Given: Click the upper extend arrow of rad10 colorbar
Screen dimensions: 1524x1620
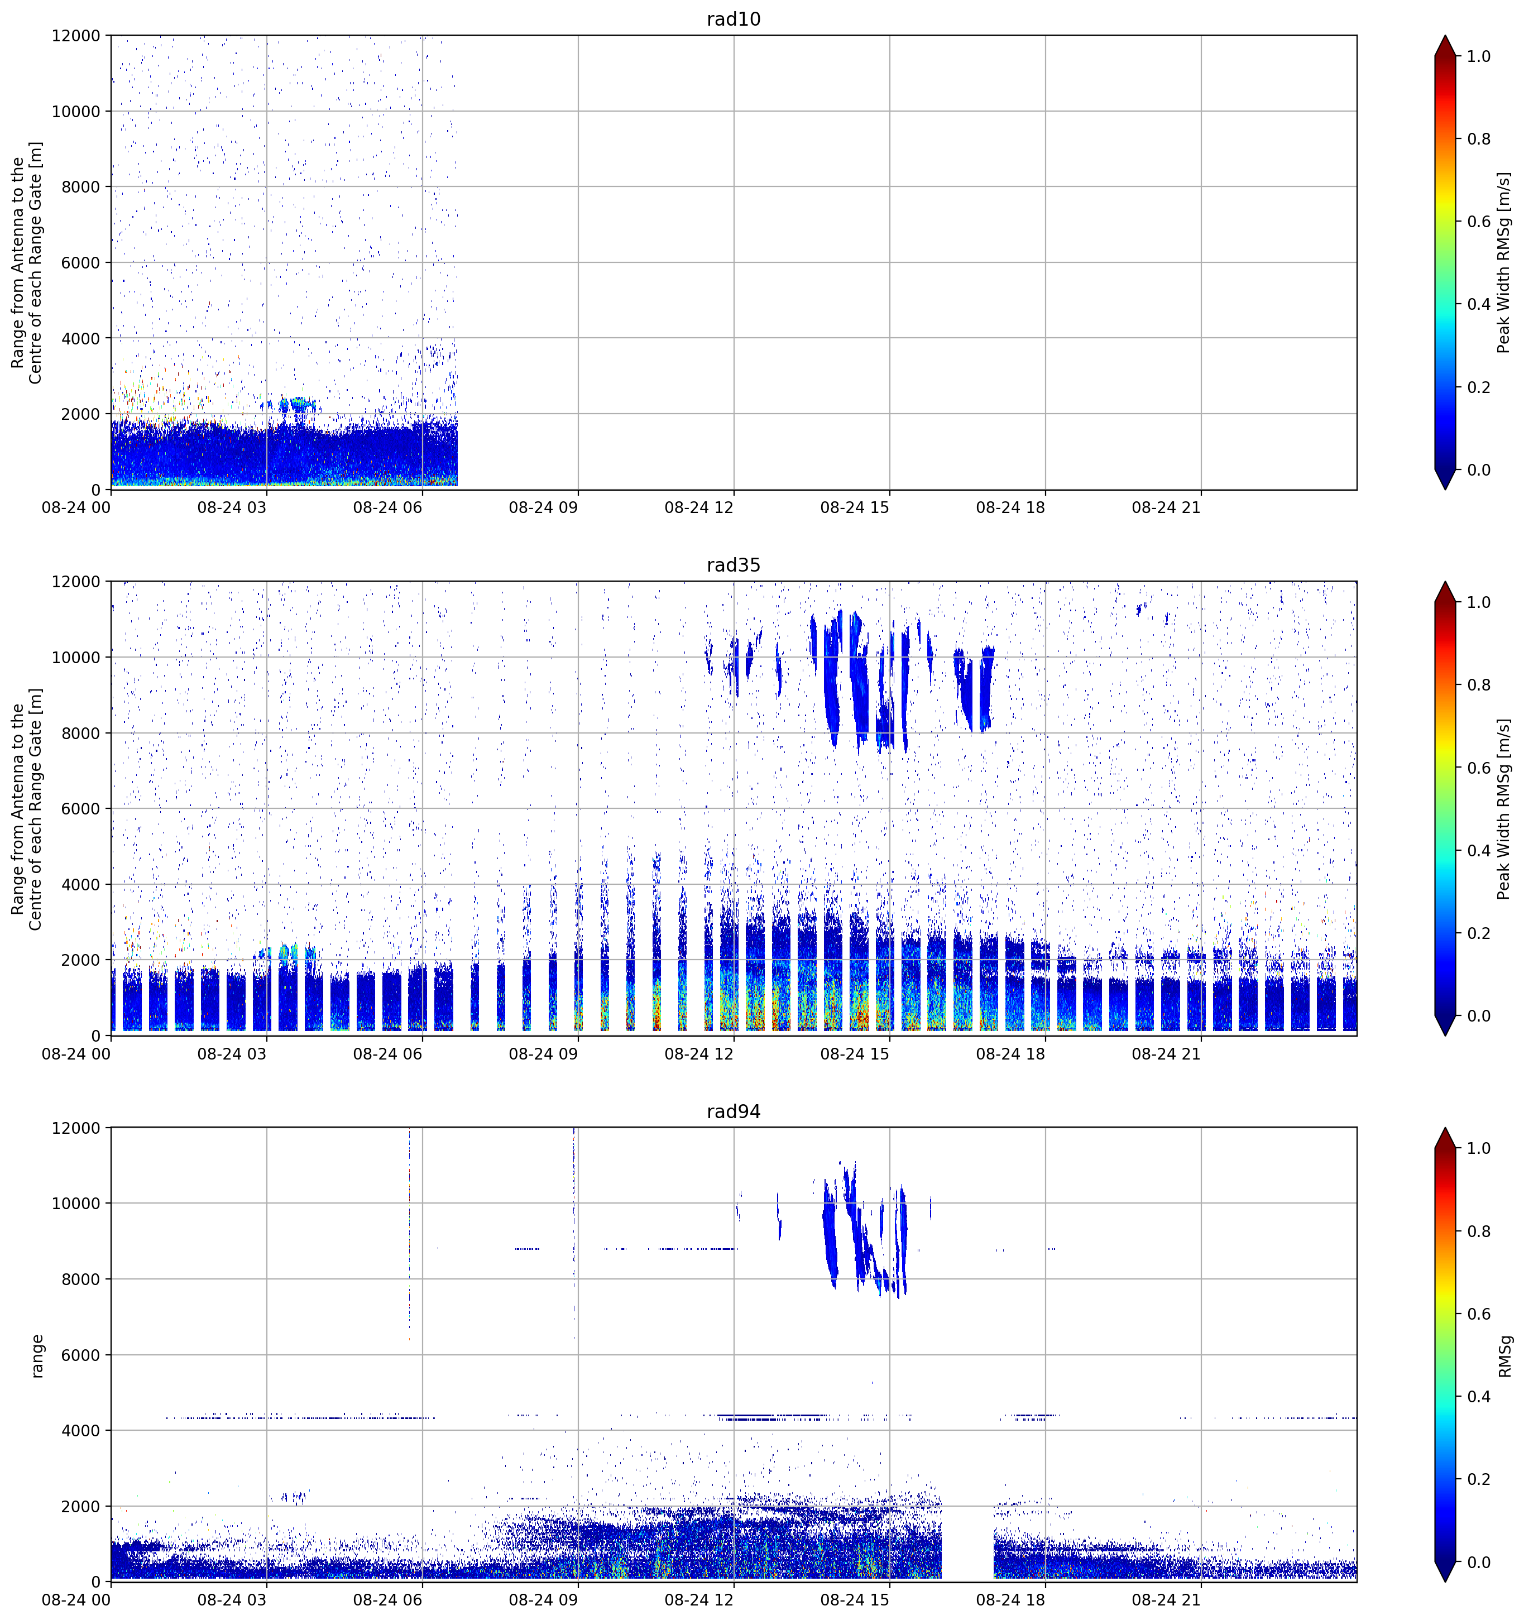Looking at the screenshot, I should (x=1445, y=46).
